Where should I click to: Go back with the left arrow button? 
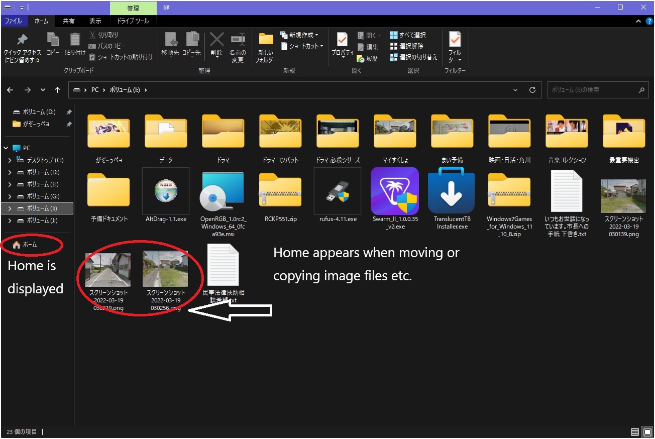pyautogui.click(x=10, y=90)
